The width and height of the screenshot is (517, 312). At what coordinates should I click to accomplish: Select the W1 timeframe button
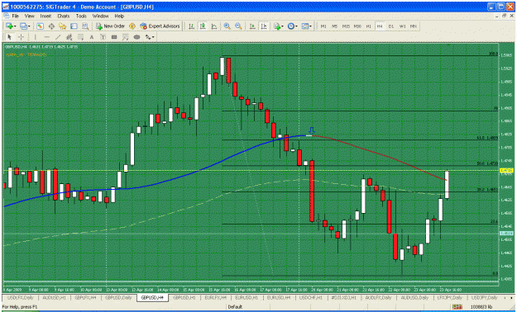pos(402,26)
